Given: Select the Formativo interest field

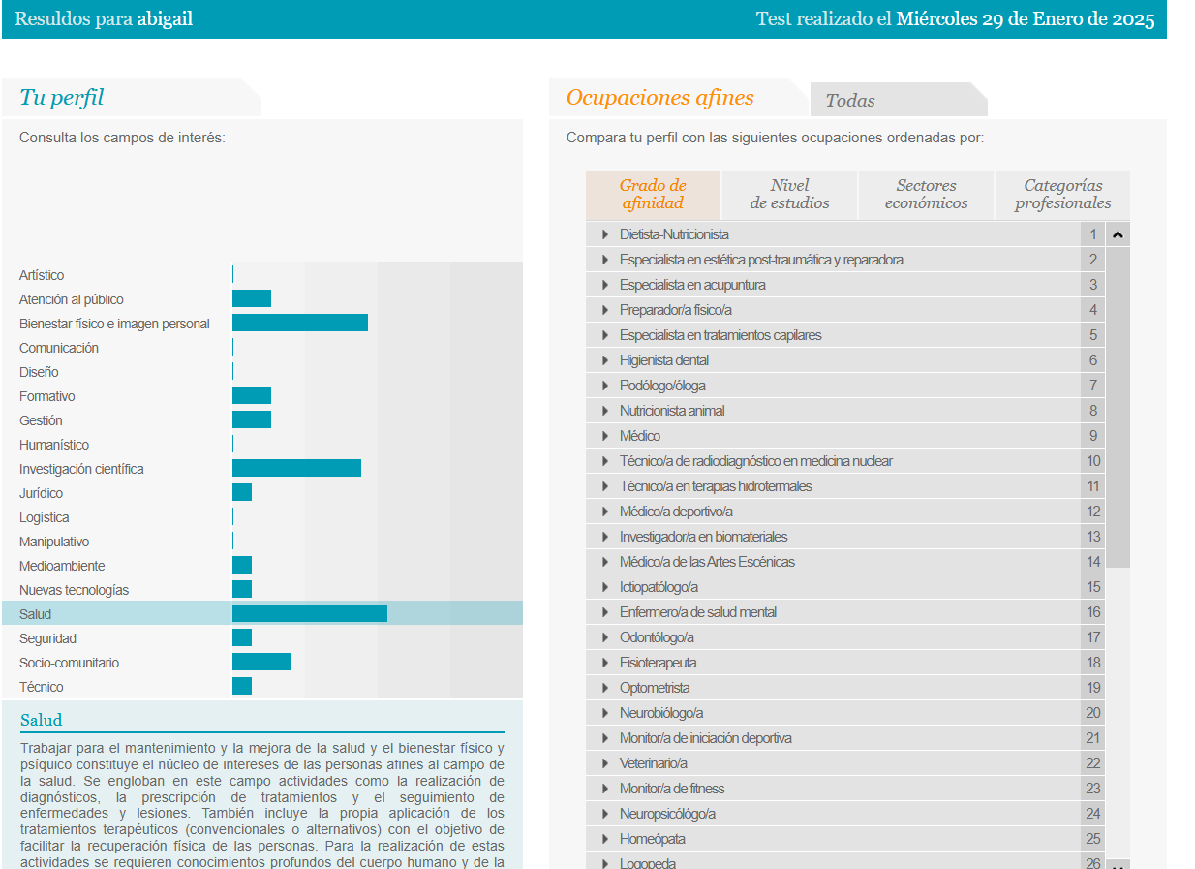Looking at the screenshot, I should tap(47, 396).
